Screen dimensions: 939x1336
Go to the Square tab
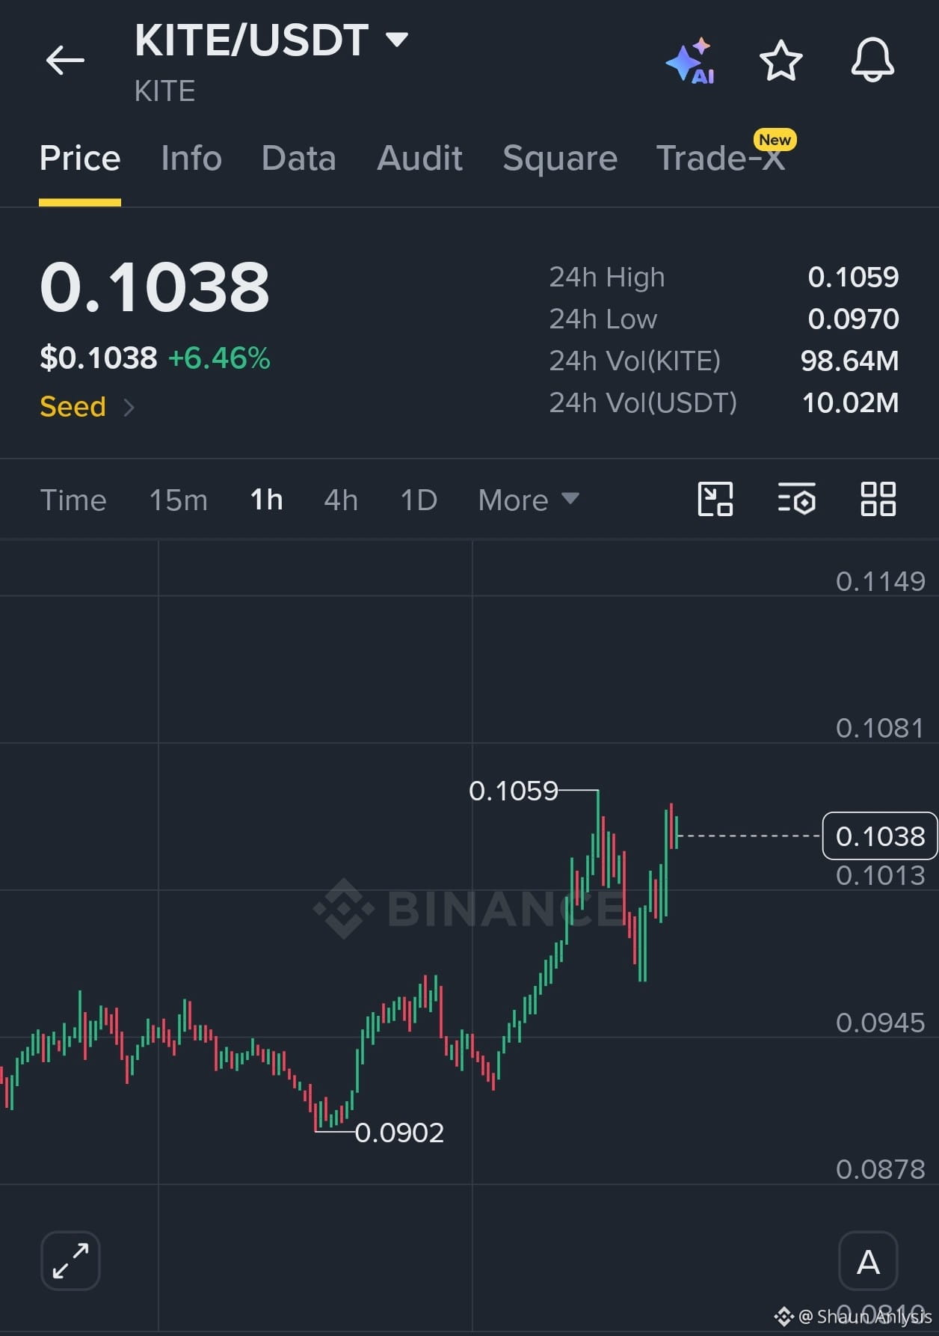tap(560, 159)
